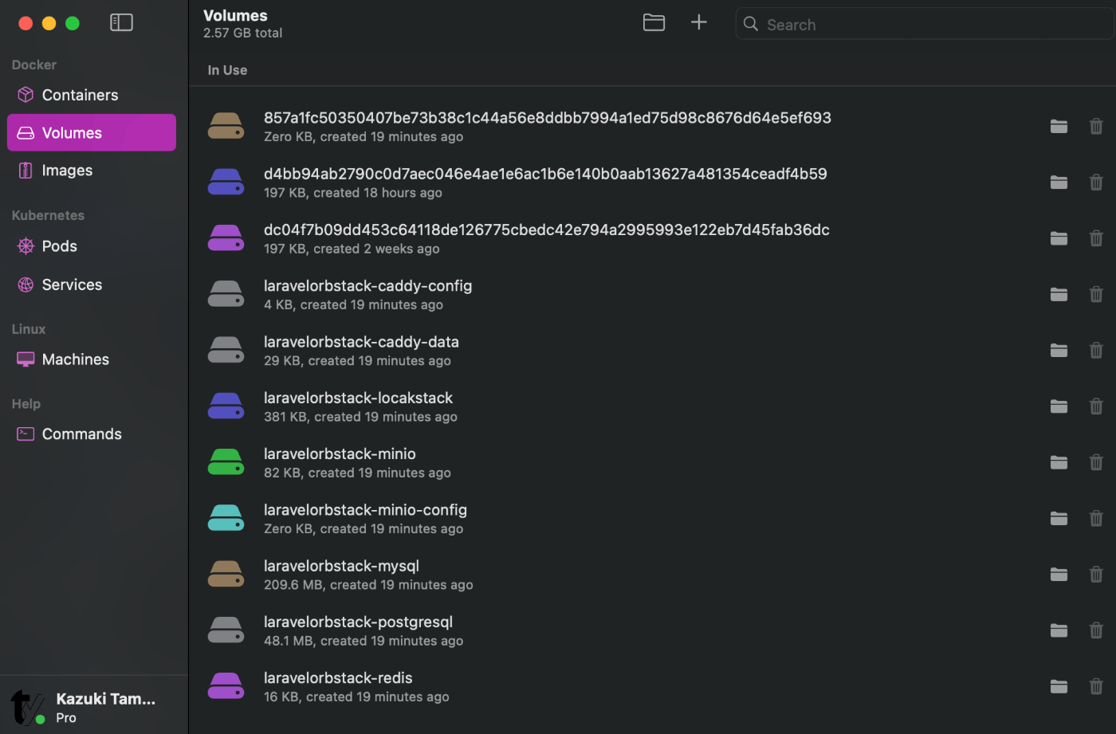Click the green drive icon for laravelorbstack-minio
Viewport: 1116px width, 734px height.
pyautogui.click(x=226, y=462)
